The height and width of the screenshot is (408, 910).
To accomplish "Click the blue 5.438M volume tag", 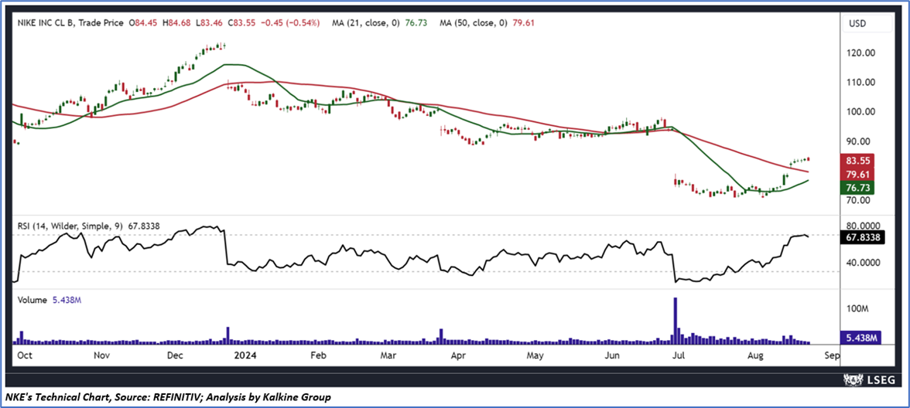I will [861, 337].
